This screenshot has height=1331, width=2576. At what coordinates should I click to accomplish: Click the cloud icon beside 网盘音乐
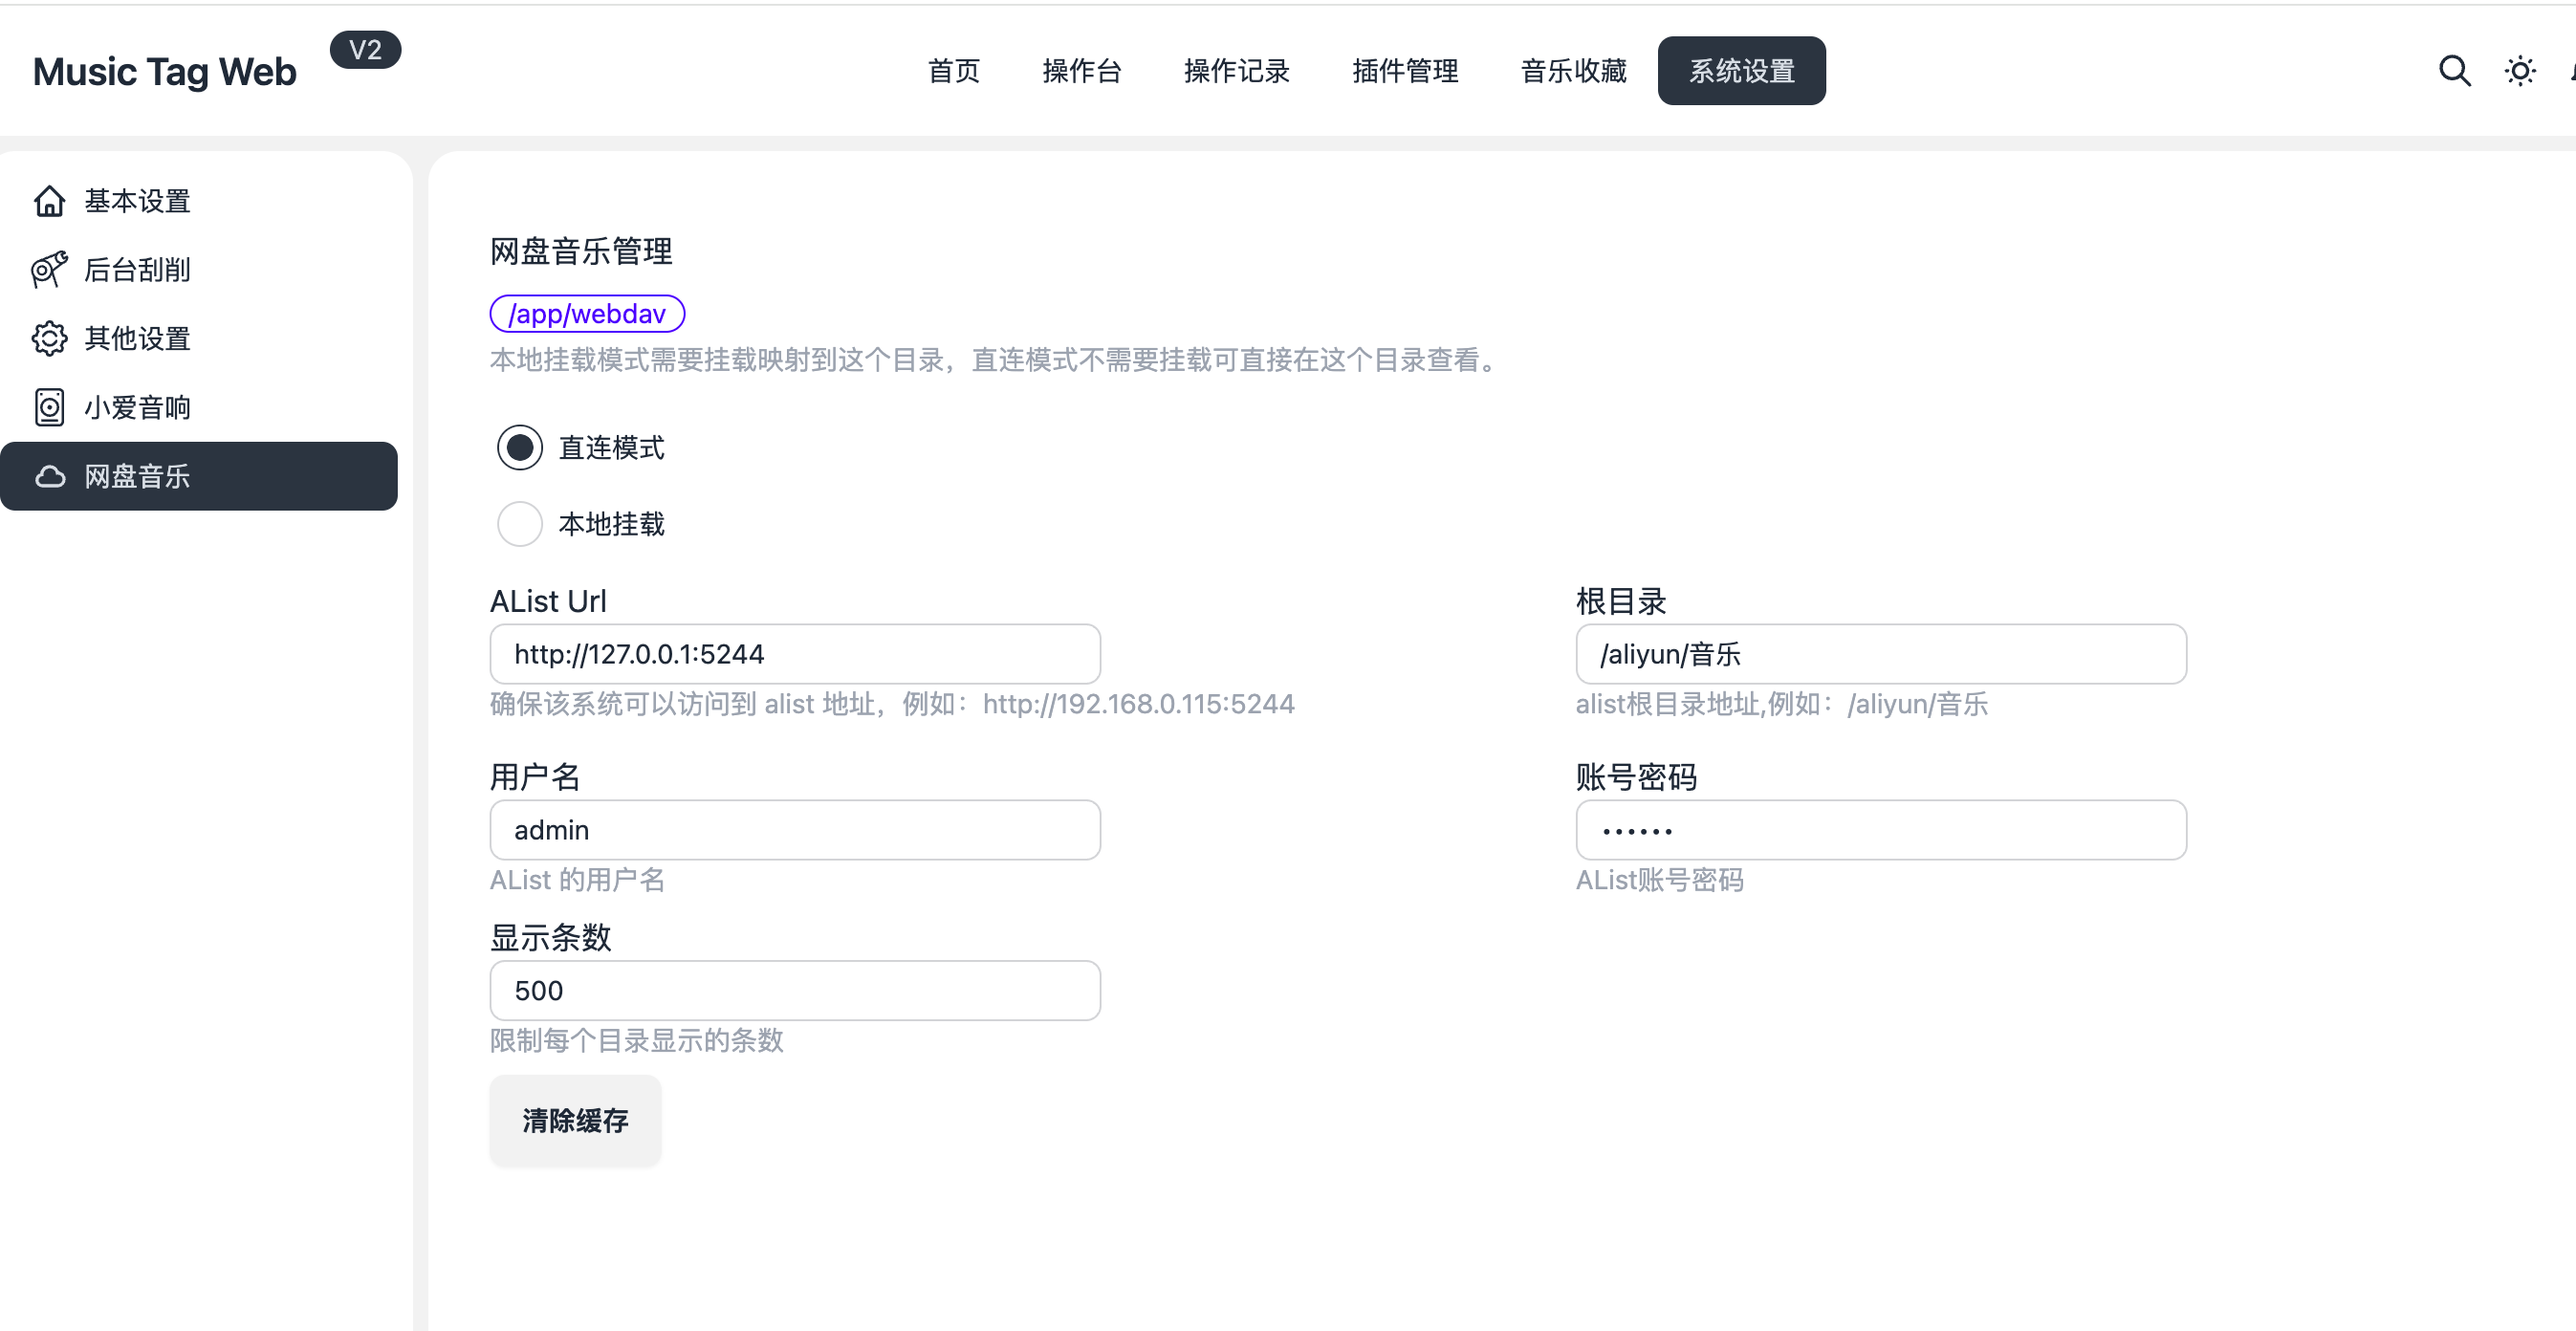pos(49,476)
